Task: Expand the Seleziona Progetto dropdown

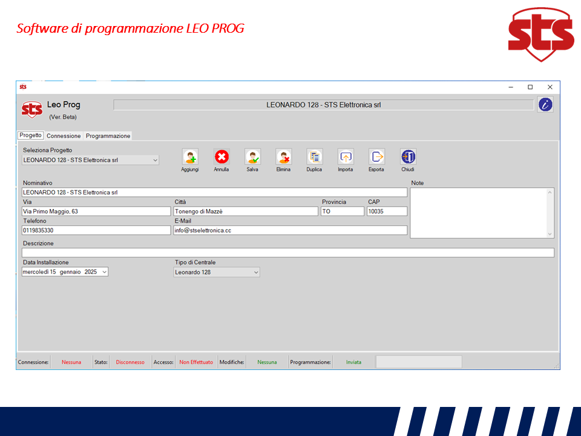Action: pyautogui.click(x=155, y=160)
